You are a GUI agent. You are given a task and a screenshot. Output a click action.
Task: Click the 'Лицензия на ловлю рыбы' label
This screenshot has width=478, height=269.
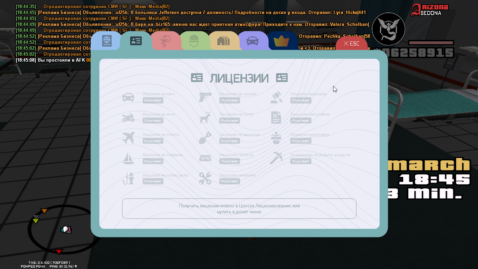166,175
